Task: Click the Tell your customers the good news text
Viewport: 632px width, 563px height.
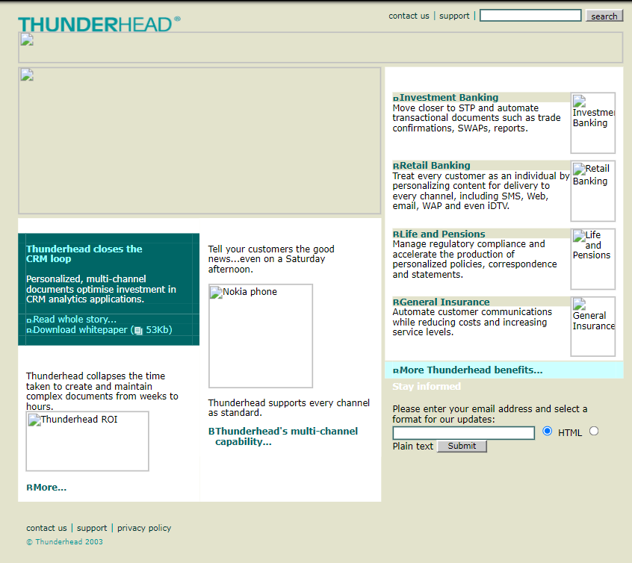Action: coord(271,259)
